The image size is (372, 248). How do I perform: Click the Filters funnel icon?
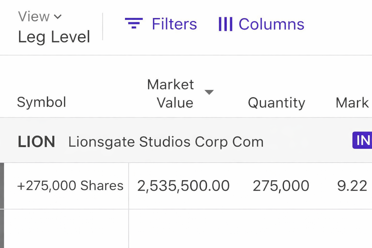[x=134, y=23]
